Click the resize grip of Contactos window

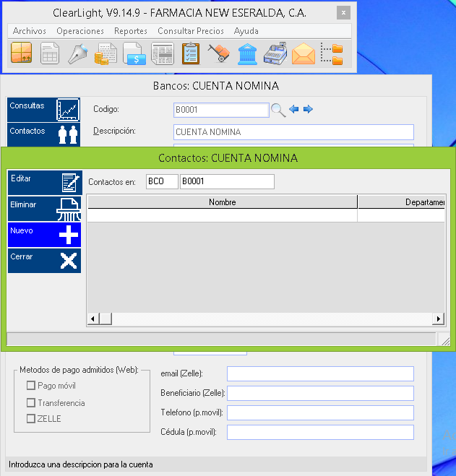[444, 341]
